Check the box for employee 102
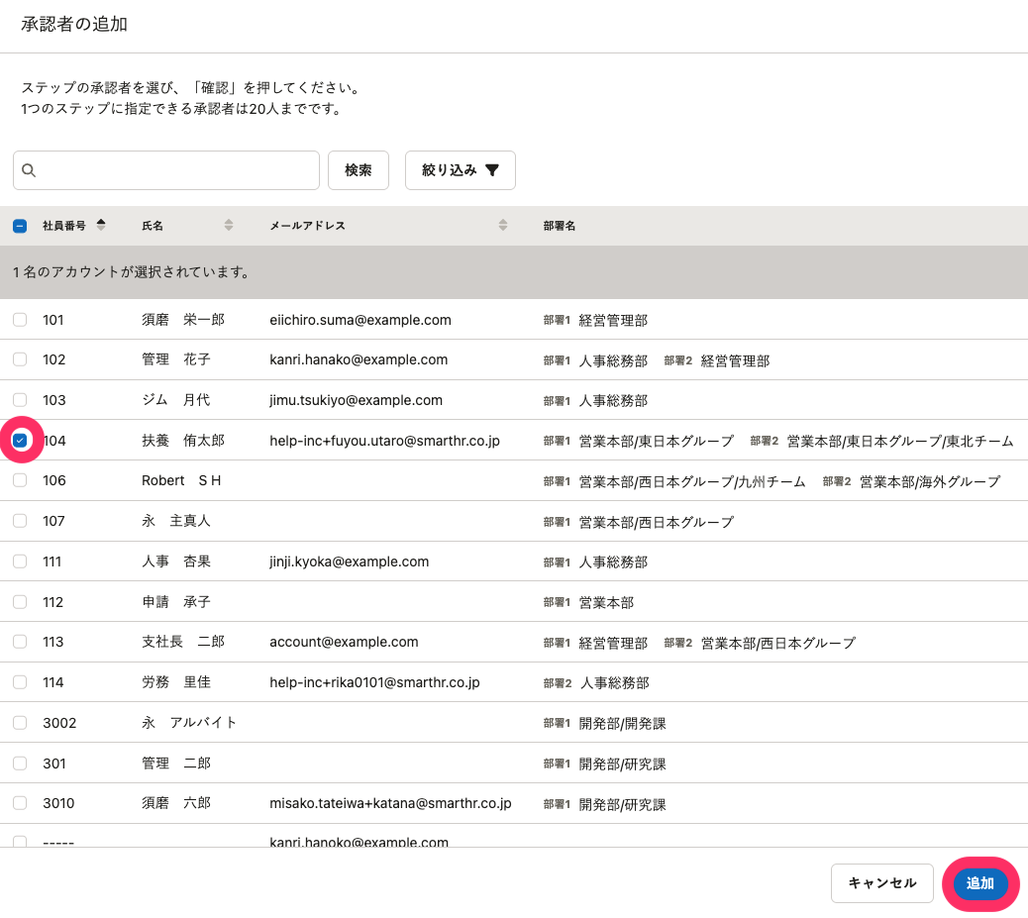1028x918 pixels. tap(20, 359)
